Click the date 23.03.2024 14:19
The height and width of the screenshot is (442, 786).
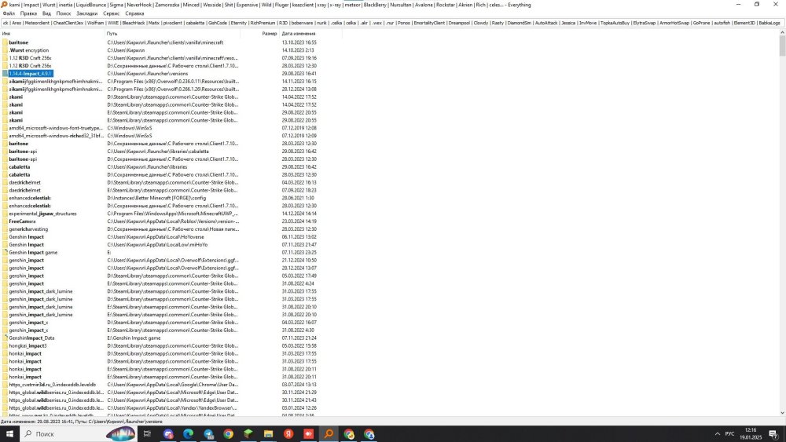[299, 221]
